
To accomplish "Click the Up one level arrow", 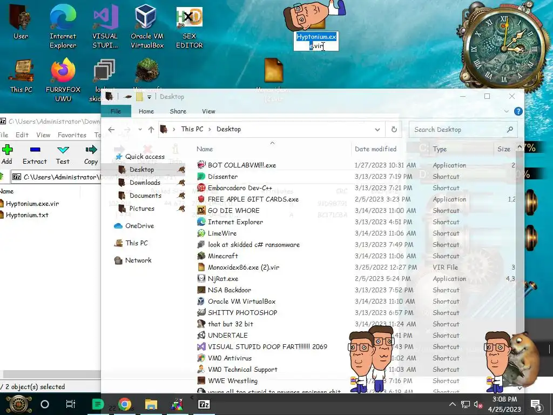I will tap(151, 130).
